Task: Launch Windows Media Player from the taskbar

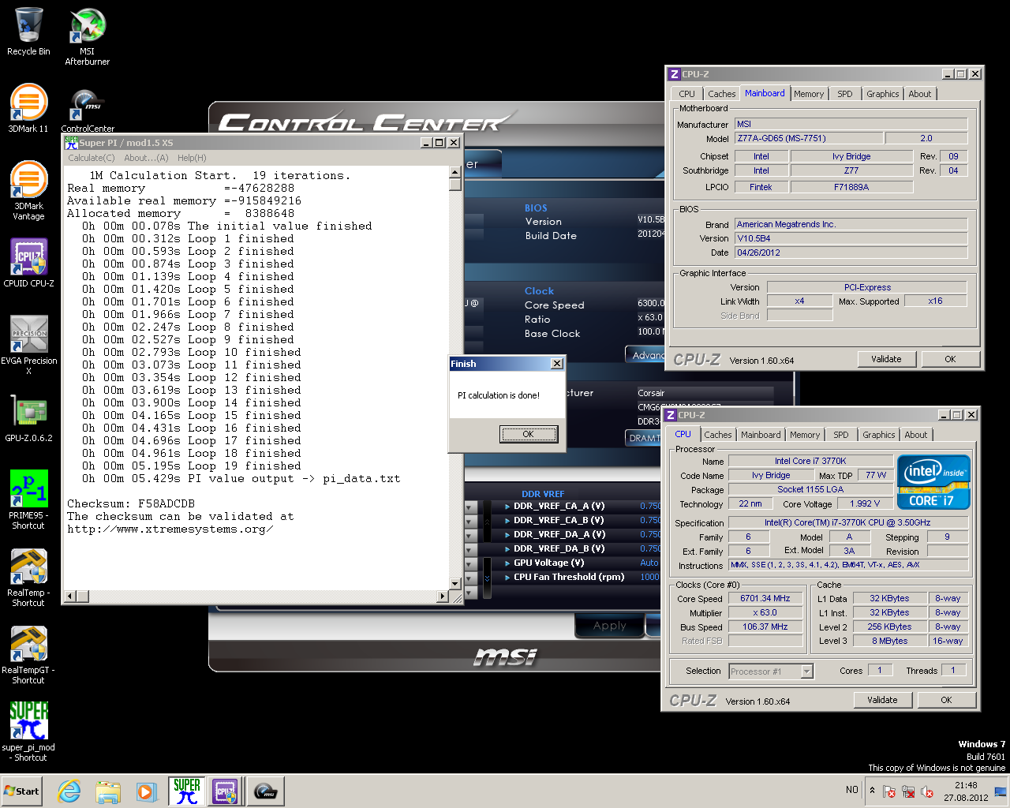Action: click(x=146, y=791)
